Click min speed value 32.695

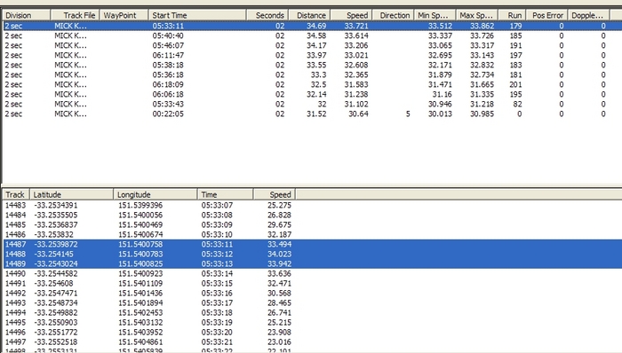tap(440, 55)
